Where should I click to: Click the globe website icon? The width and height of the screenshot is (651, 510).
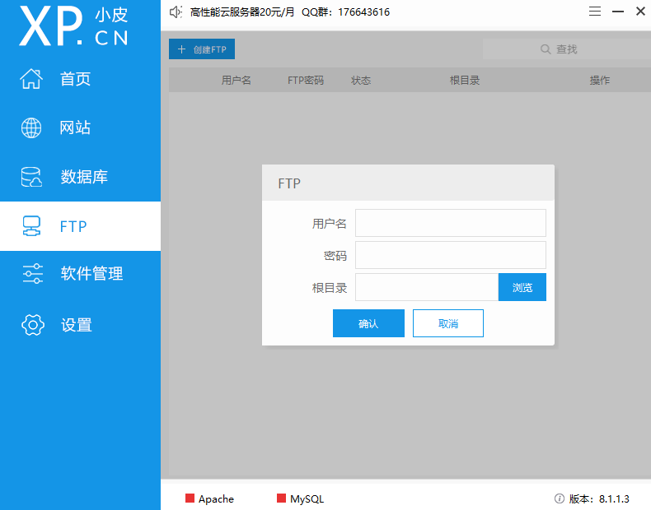coord(31,128)
